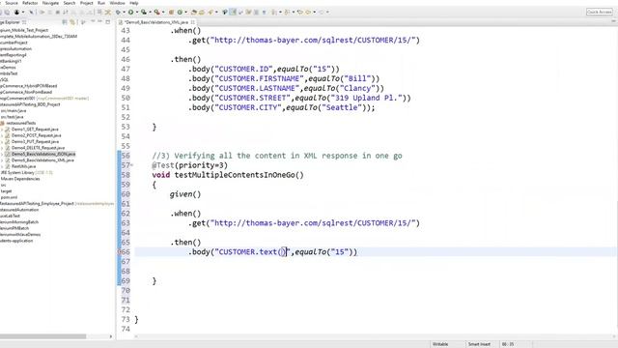Image resolution: width=618 pixels, height=348 pixels.
Task: Select restassuredTests package in tree
Action: 21,123
